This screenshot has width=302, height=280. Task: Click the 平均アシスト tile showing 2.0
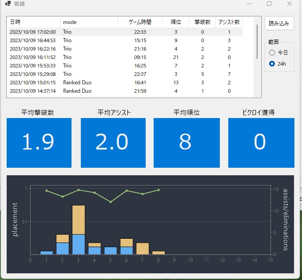(113, 143)
